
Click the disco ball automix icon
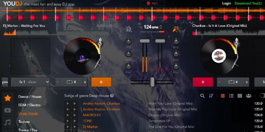[129, 29]
